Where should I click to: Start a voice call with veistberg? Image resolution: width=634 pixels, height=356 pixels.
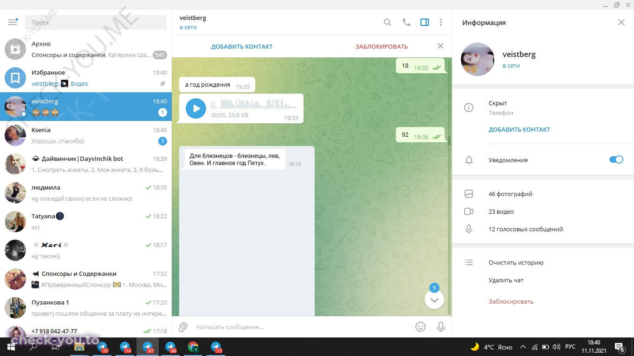click(x=406, y=22)
